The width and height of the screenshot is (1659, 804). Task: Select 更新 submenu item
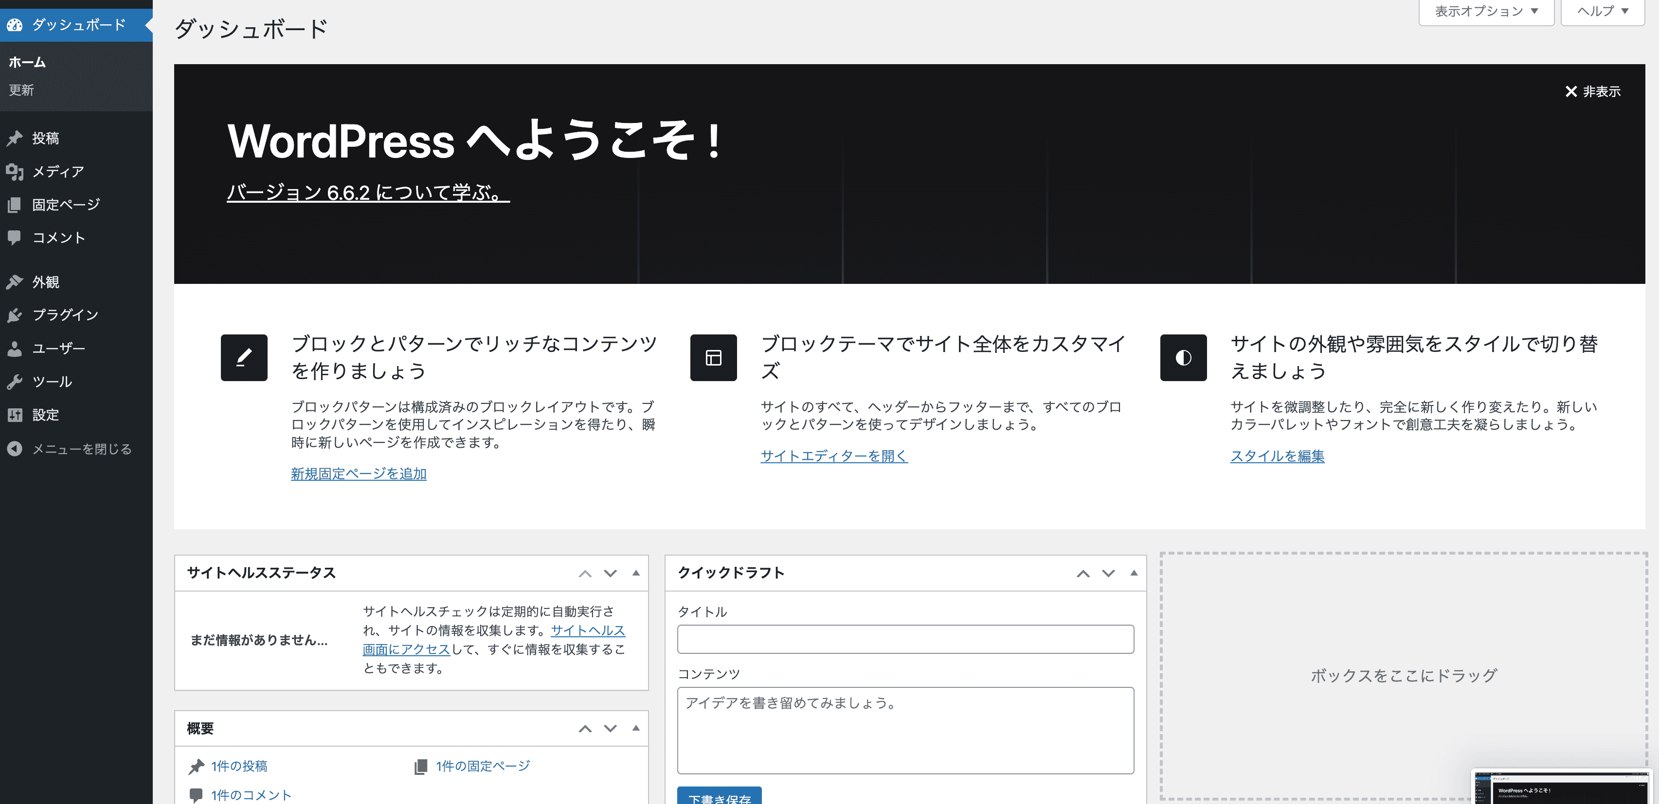[21, 90]
